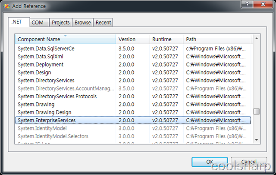Open the Browse tab

point(82,23)
